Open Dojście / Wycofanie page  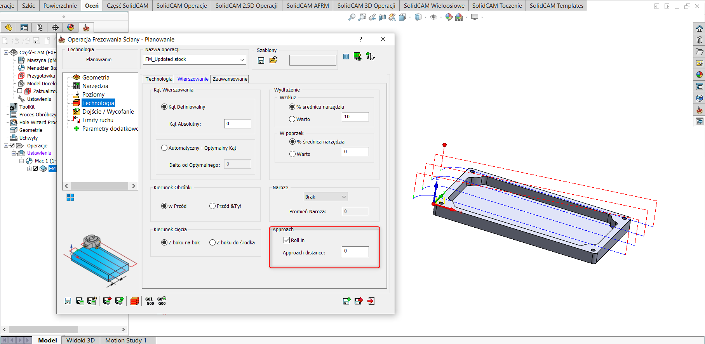click(108, 112)
